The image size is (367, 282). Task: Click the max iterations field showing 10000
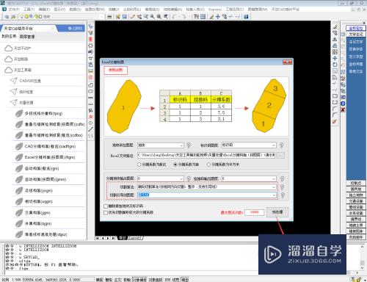click(255, 212)
